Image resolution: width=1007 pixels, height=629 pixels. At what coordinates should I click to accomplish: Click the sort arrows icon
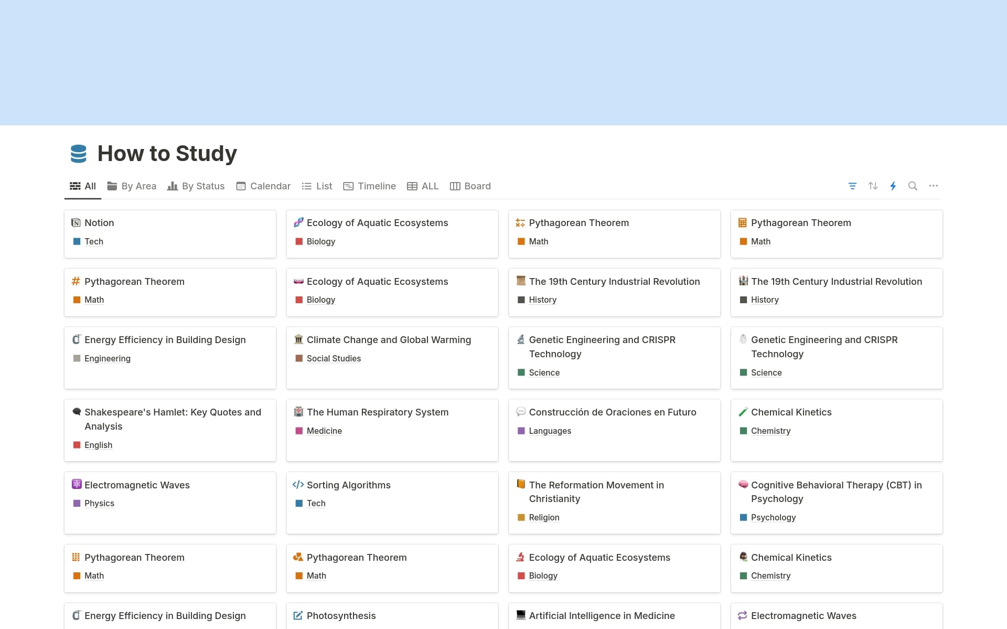[873, 186]
